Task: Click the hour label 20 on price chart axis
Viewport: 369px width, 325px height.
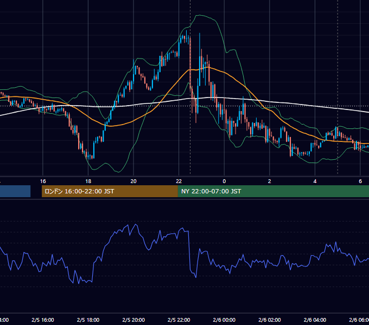Action: pyautogui.click(x=133, y=181)
